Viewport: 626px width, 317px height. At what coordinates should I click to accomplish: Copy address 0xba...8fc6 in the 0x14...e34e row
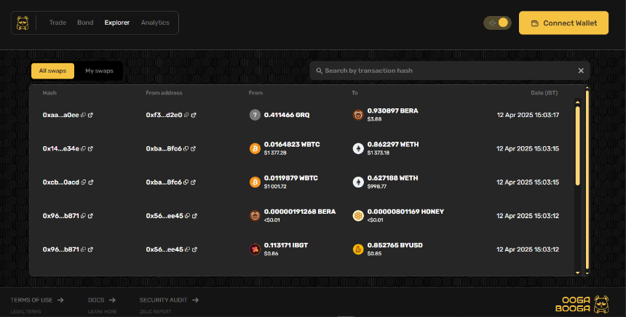(186, 148)
